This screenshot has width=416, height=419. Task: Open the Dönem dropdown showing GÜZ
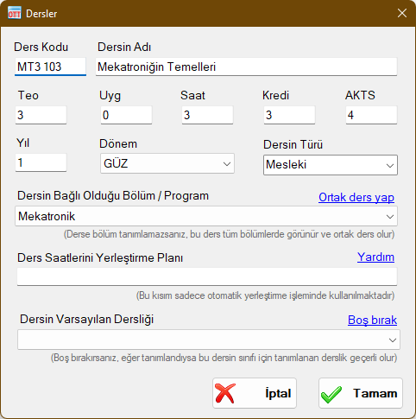click(x=167, y=163)
